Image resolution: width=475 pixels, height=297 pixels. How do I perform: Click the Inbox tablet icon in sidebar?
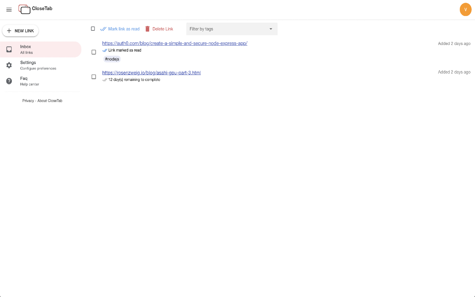(x=9, y=49)
